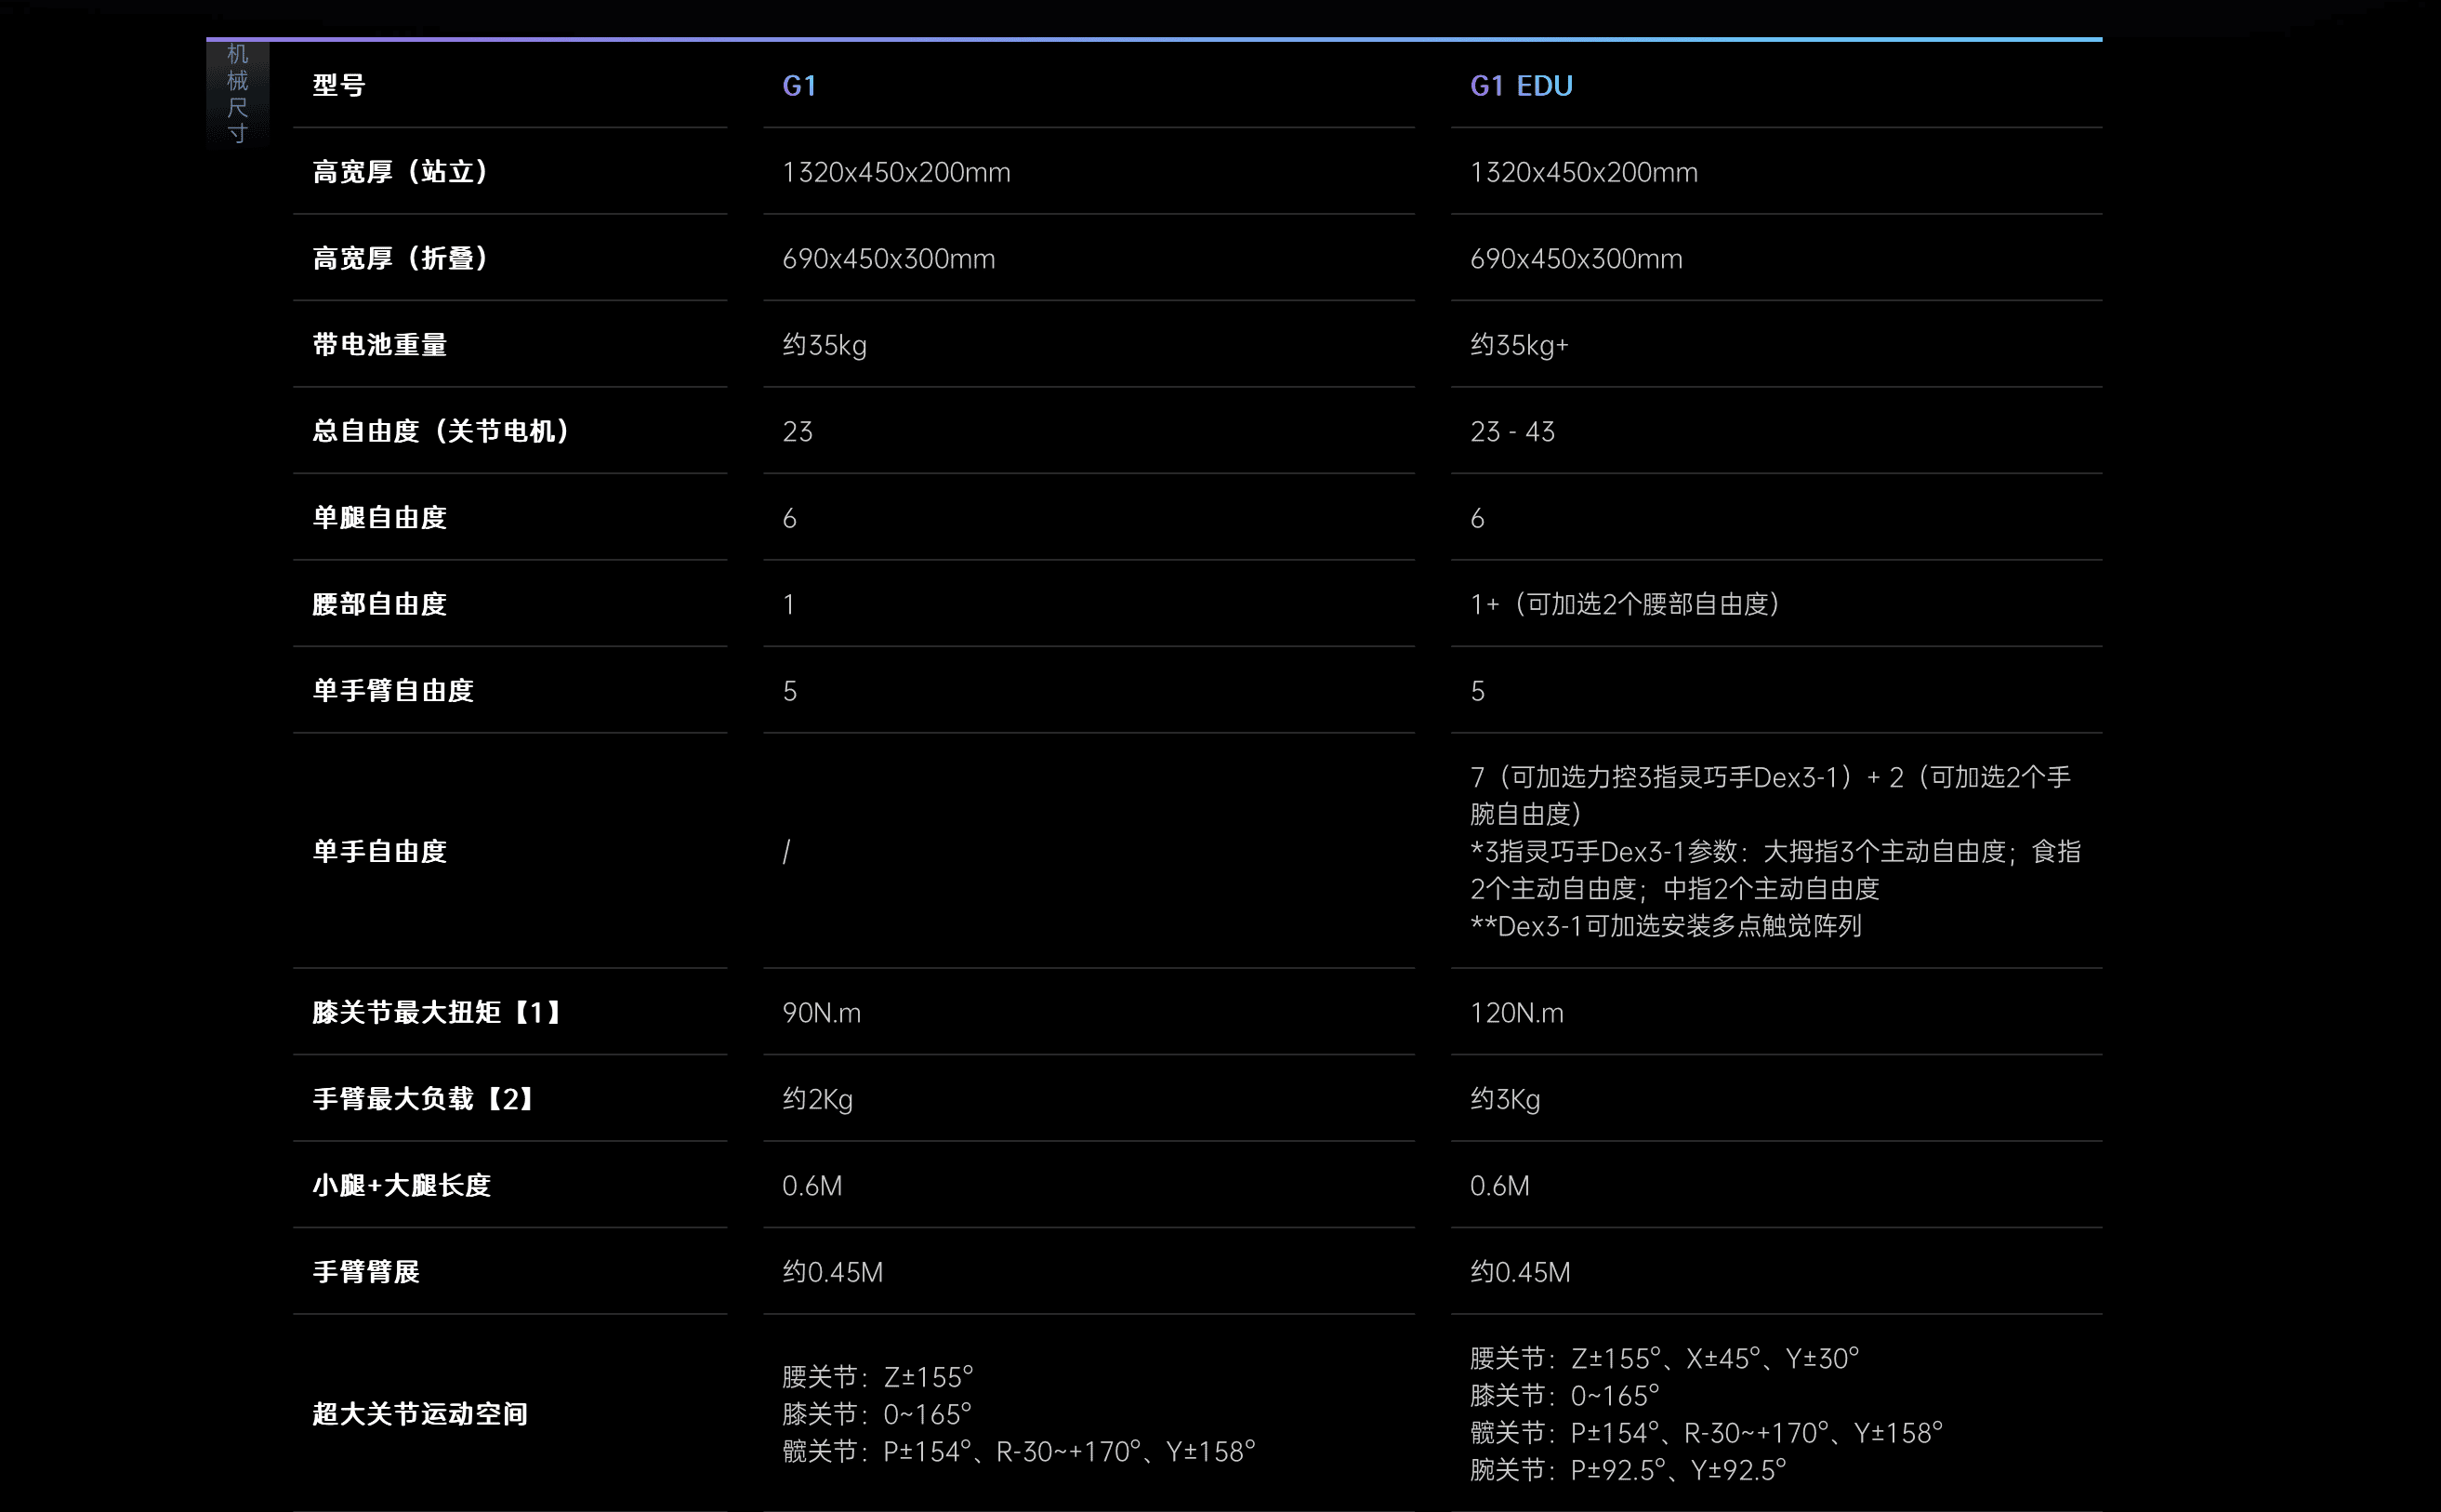Select the 腰部自由度 row label
The width and height of the screenshot is (2441, 1512).
[x=379, y=604]
